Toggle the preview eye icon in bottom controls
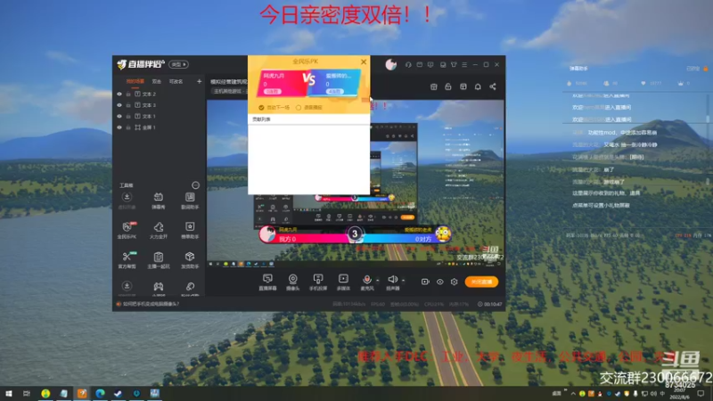713x401 pixels. [x=439, y=282]
